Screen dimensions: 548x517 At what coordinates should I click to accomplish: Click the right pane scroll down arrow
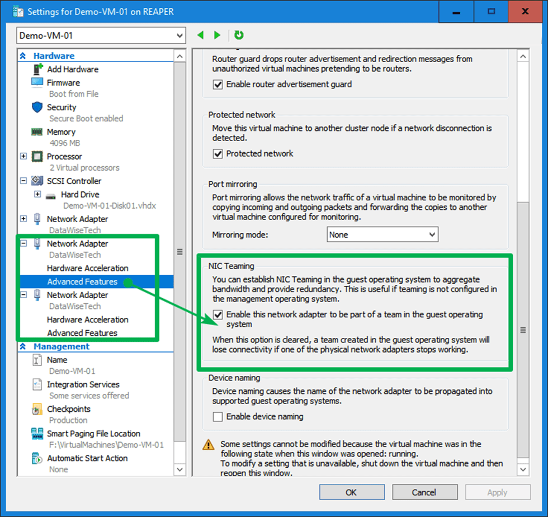523,469
